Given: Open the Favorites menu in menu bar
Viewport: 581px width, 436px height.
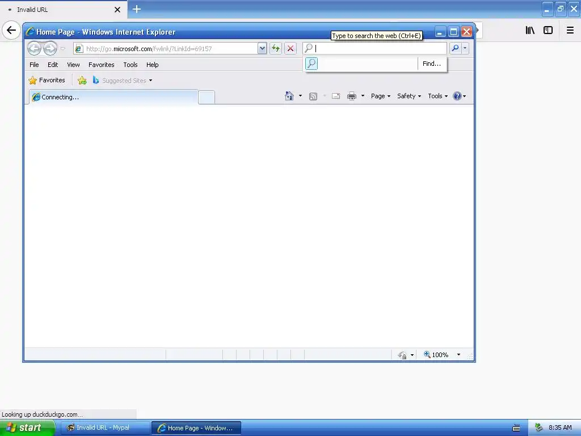Looking at the screenshot, I should pos(101,65).
